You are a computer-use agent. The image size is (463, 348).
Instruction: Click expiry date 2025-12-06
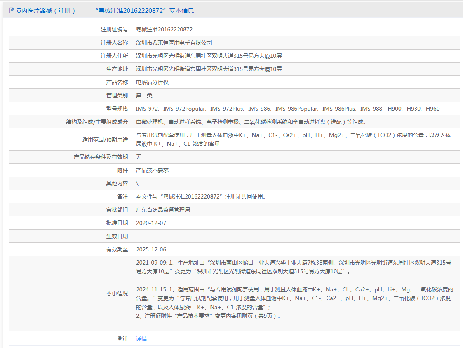151,249
